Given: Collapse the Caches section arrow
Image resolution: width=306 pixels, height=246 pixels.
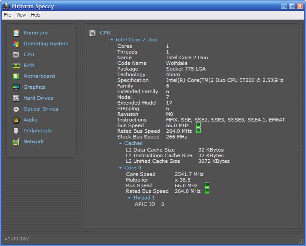Looking at the screenshot, I should tap(120, 144).
